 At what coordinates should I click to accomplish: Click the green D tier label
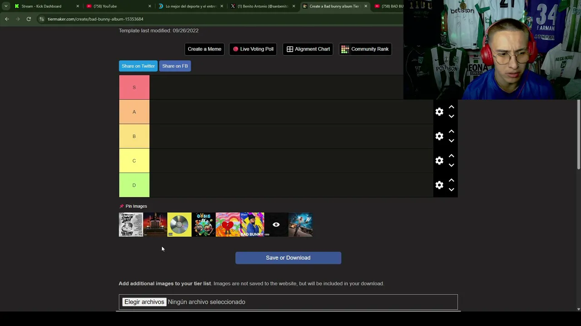tap(134, 185)
